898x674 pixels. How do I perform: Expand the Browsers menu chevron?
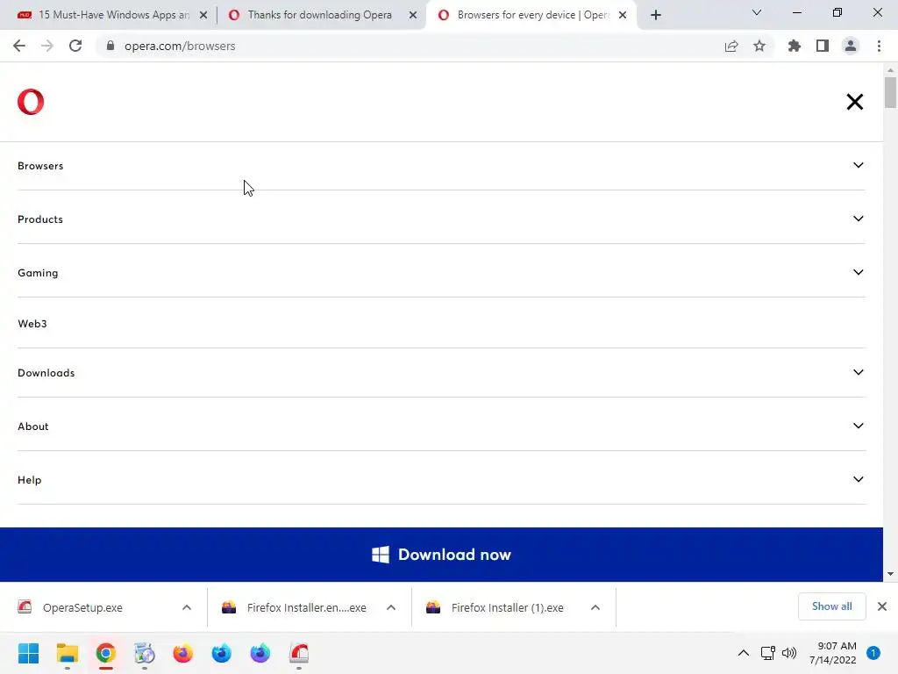click(858, 165)
